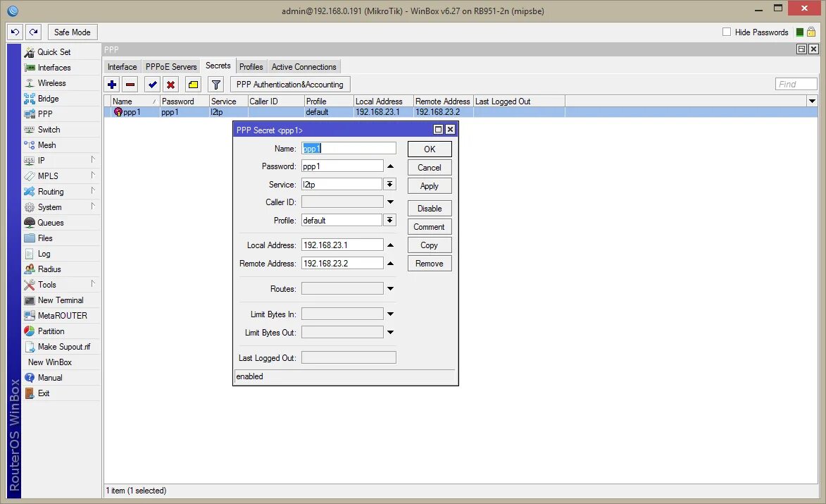Screen dimensions: 826x504
Task: Expand the Routes field arrow
Action: pyautogui.click(x=390, y=288)
